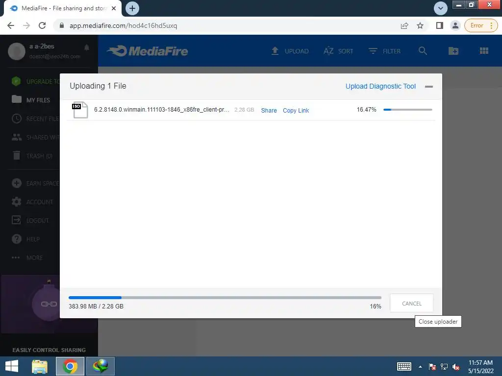Click the ISO file icon
502x376 pixels.
pyautogui.click(x=80, y=110)
